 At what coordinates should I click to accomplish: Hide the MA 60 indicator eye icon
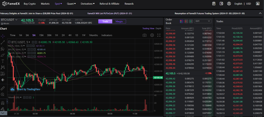click(x=29, y=57)
